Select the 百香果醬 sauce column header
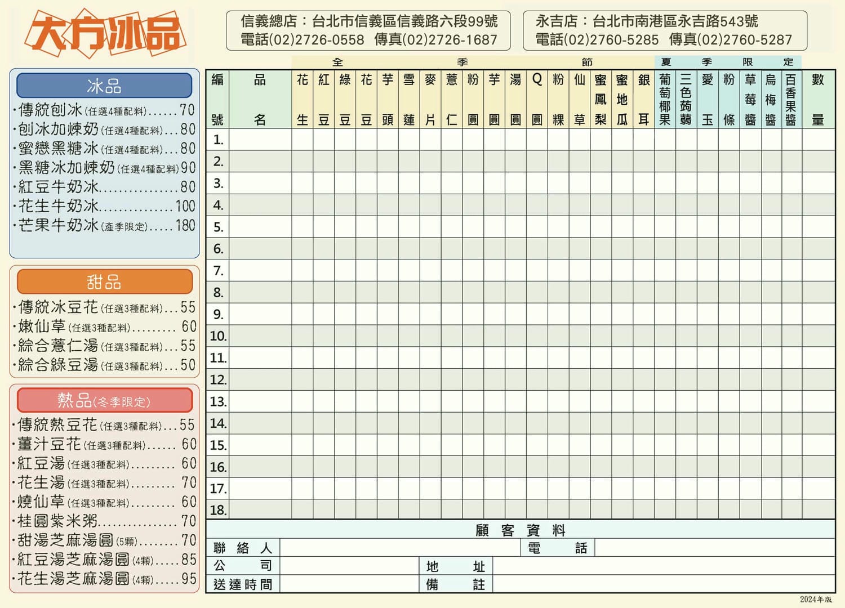This screenshot has width=845, height=608. (794, 99)
